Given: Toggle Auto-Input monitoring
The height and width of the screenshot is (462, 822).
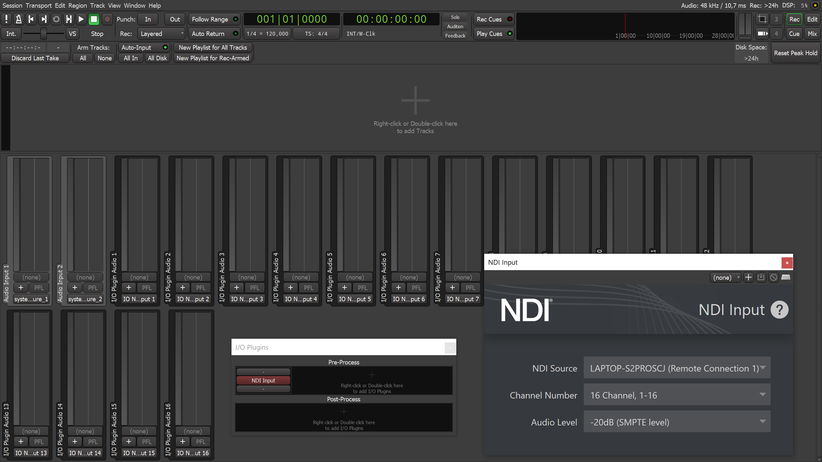Looking at the screenshot, I should [x=144, y=47].
